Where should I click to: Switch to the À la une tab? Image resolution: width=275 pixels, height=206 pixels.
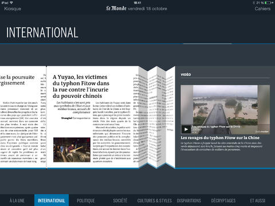click(x=17, y=200)
